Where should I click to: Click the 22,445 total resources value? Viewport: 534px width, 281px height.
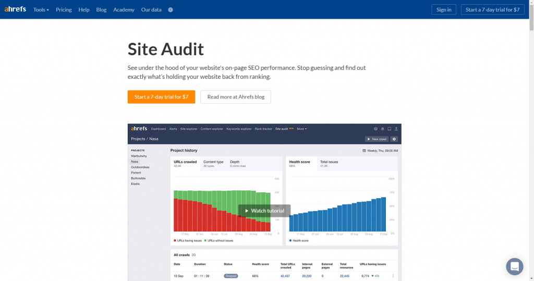[345, 276]
